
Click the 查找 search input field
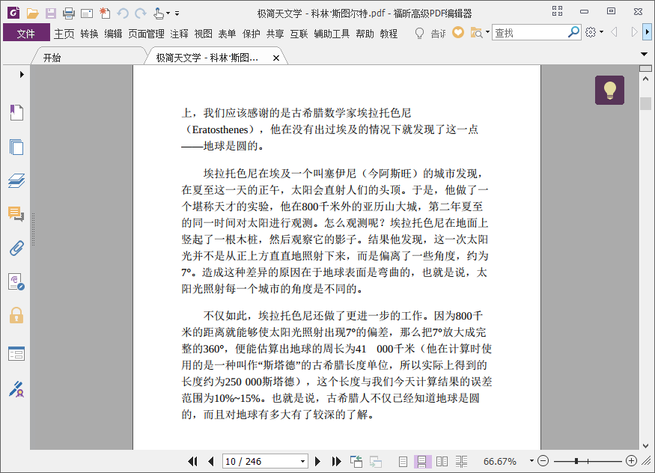529,33
